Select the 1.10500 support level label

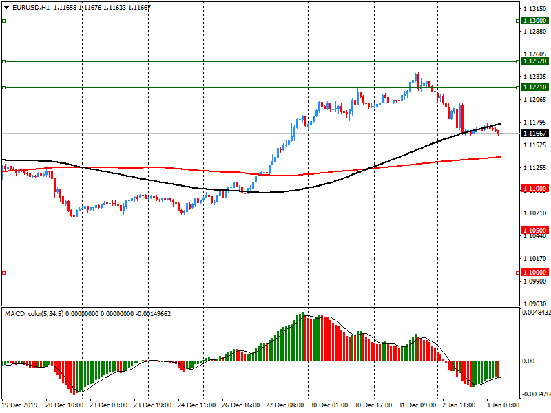pyautogui.click(x=534, y=231)
